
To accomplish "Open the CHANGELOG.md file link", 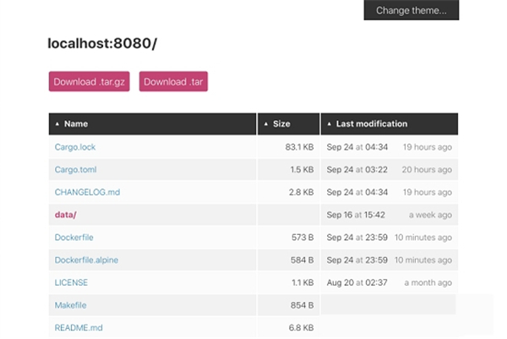I will click(x=87, y=193).
